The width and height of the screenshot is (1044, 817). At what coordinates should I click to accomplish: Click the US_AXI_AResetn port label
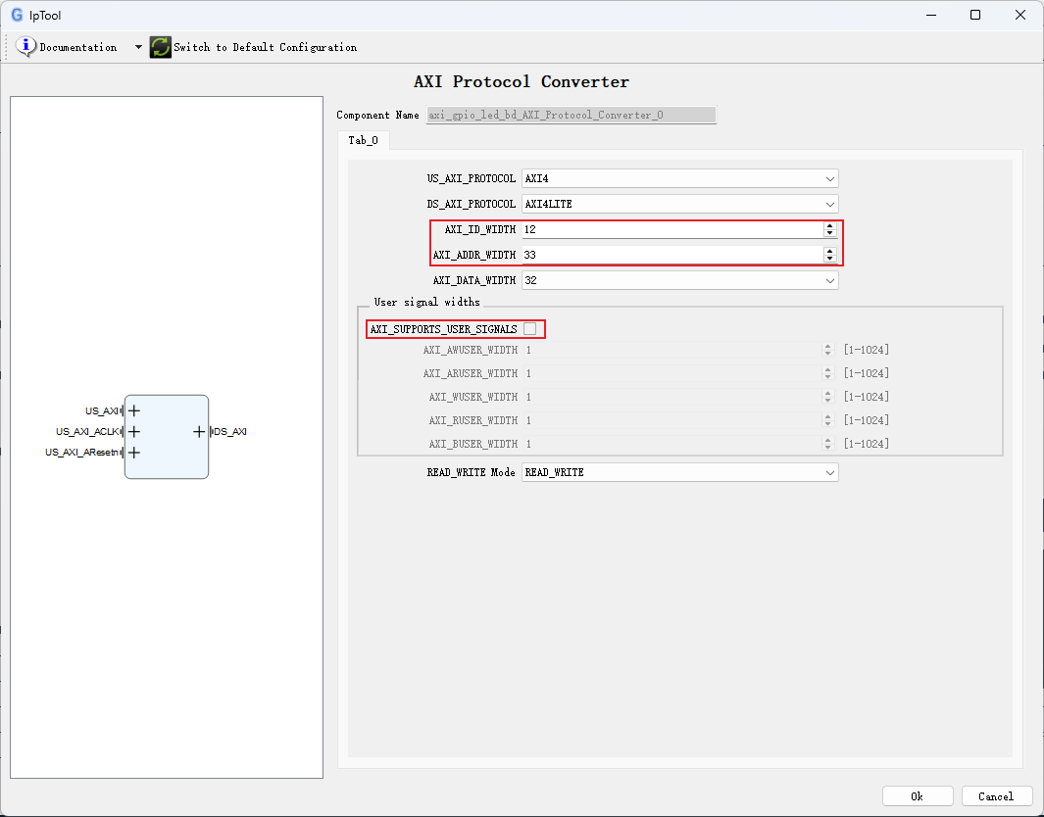(x=82, y=453)
